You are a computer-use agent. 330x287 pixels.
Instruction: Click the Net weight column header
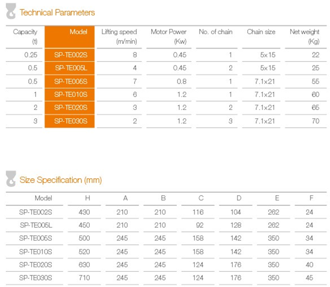tap(304, 37)
